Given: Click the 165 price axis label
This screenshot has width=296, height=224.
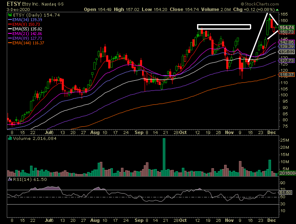Looking at the screenshot, I should (284, 14).
